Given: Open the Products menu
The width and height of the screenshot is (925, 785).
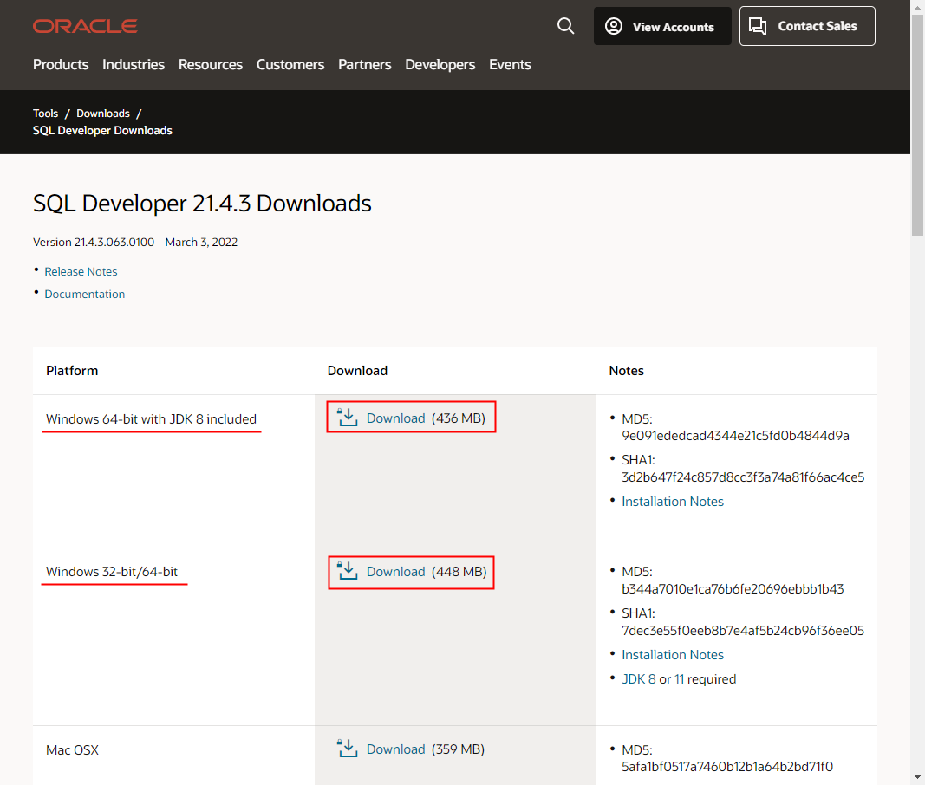Looking at the screenshot, I should click(x=60, y=64).
